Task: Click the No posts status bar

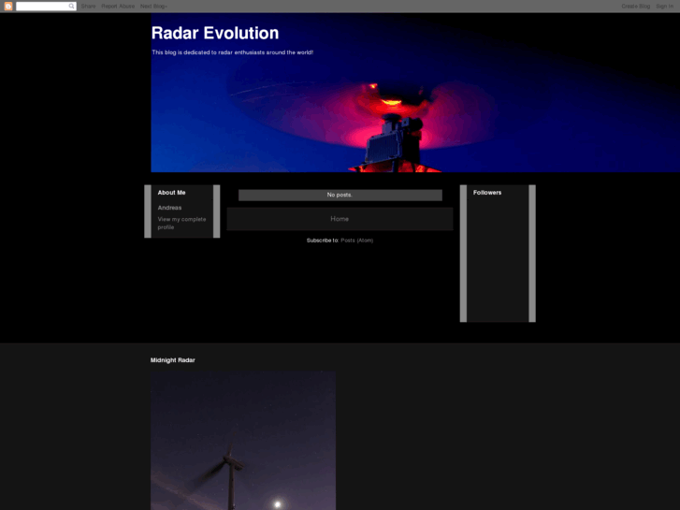Action: [340, 195]
